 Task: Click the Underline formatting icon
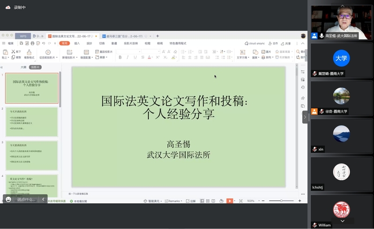click(x=134, y=57)
